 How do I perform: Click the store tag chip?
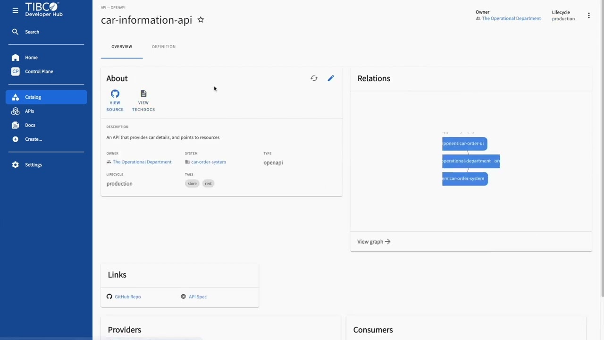pyautogui.click(x=192, y=183)
